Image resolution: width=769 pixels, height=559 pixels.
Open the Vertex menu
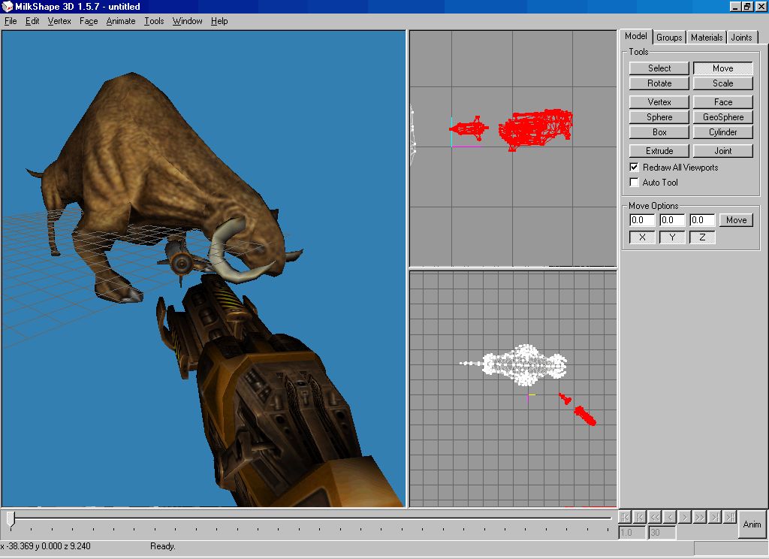pos(59,21)
